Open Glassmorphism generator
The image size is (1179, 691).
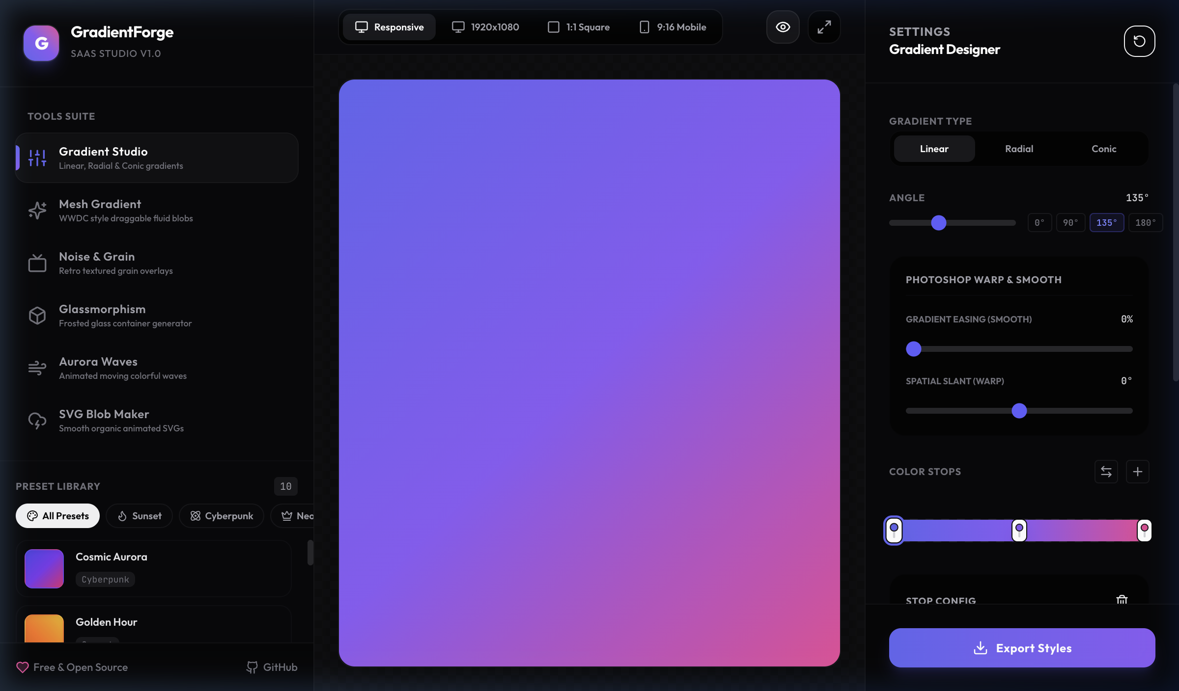click(157, 316)
